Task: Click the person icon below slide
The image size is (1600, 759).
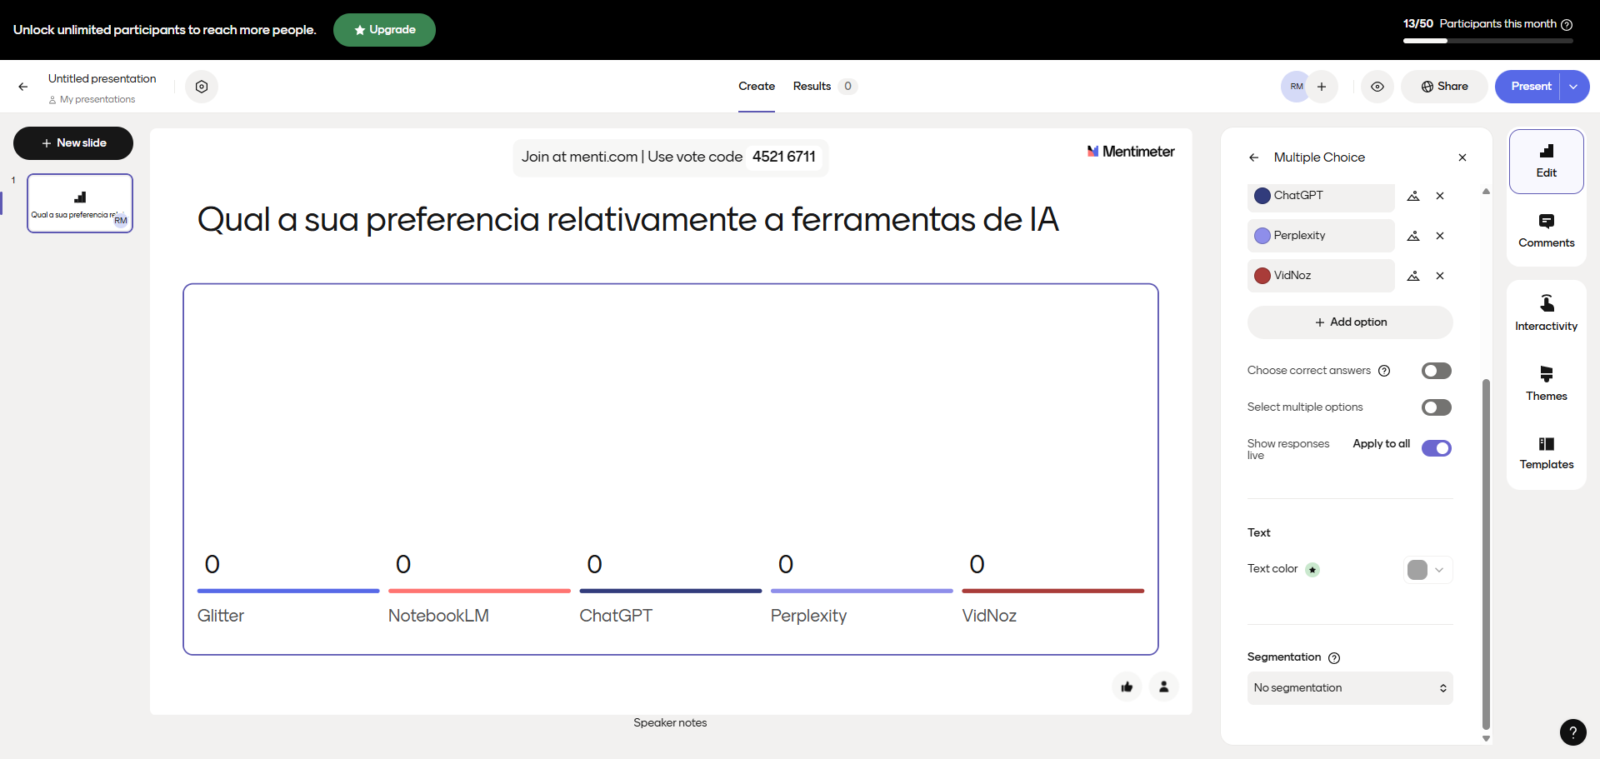Action: pos(1163,687)
